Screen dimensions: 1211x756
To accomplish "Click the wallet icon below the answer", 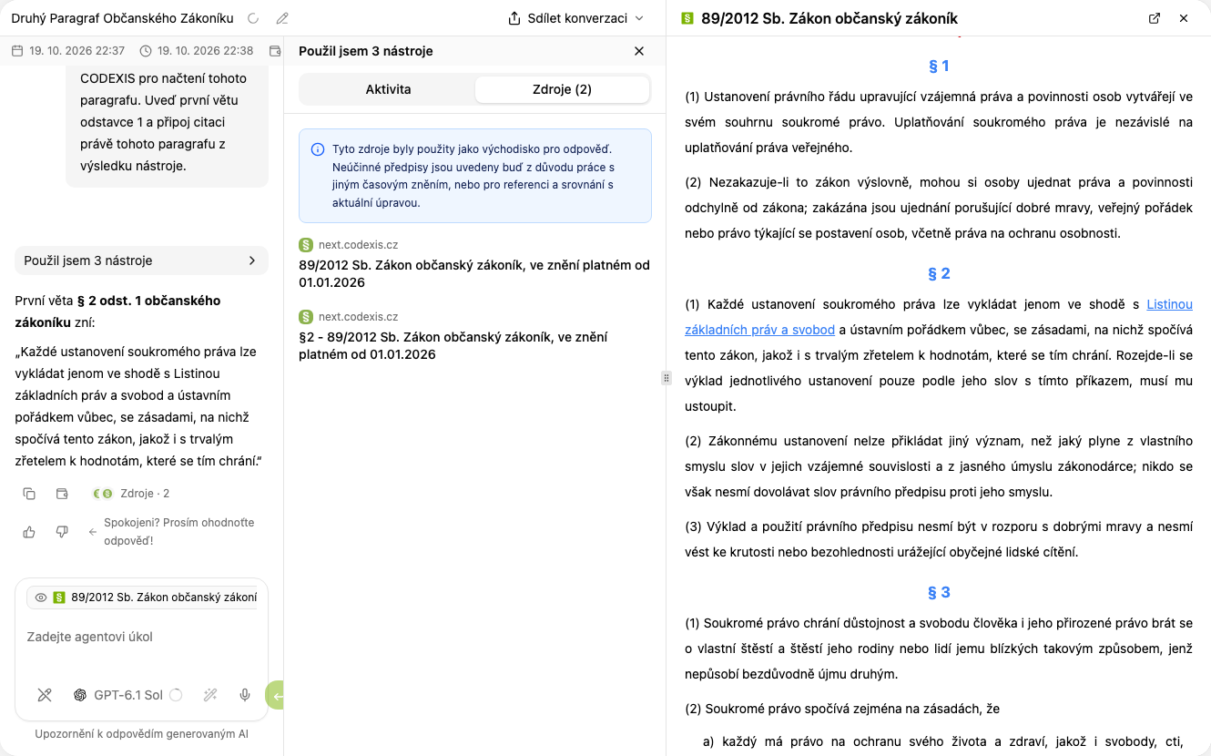I will [x=62, y=494].
